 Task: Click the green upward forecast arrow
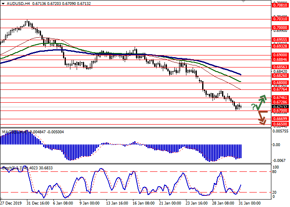pos(261,101)
